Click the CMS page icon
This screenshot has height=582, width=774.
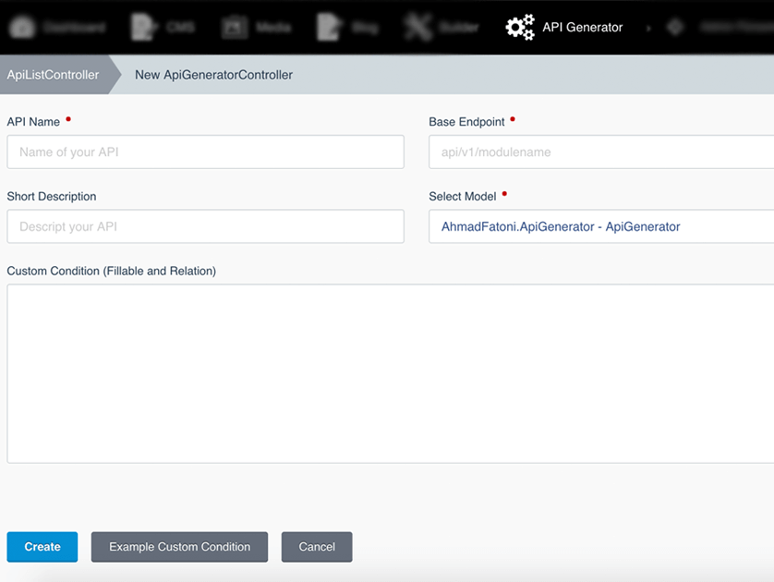143,27
